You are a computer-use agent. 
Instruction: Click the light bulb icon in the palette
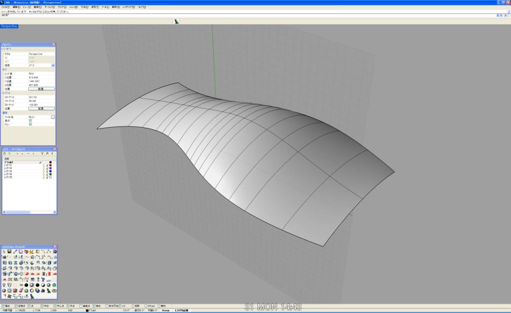coord(4,285)
